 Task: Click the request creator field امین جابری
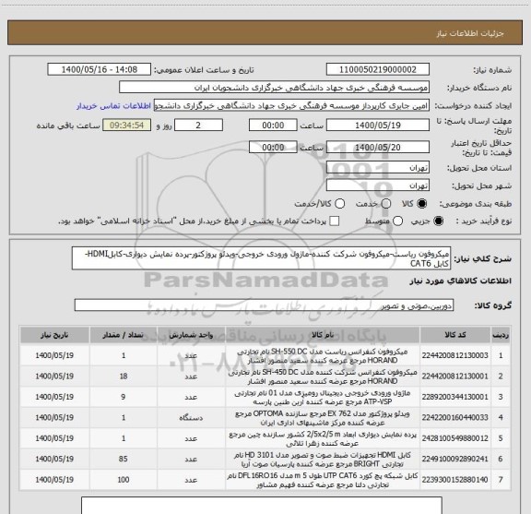(x=291, y=105)
